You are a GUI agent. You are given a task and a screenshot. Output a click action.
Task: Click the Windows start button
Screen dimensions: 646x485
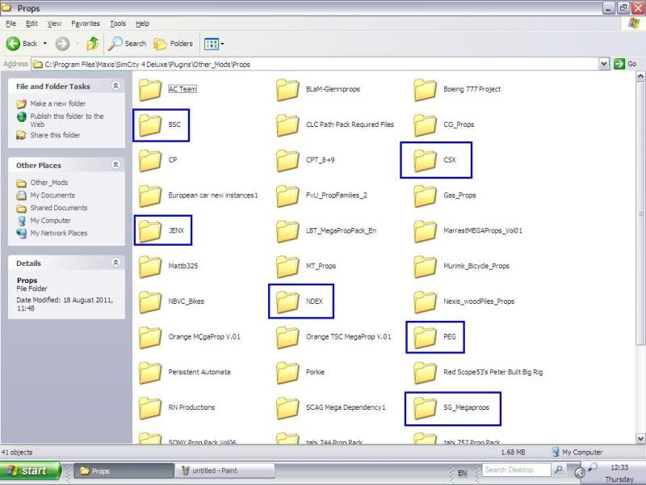30,470
